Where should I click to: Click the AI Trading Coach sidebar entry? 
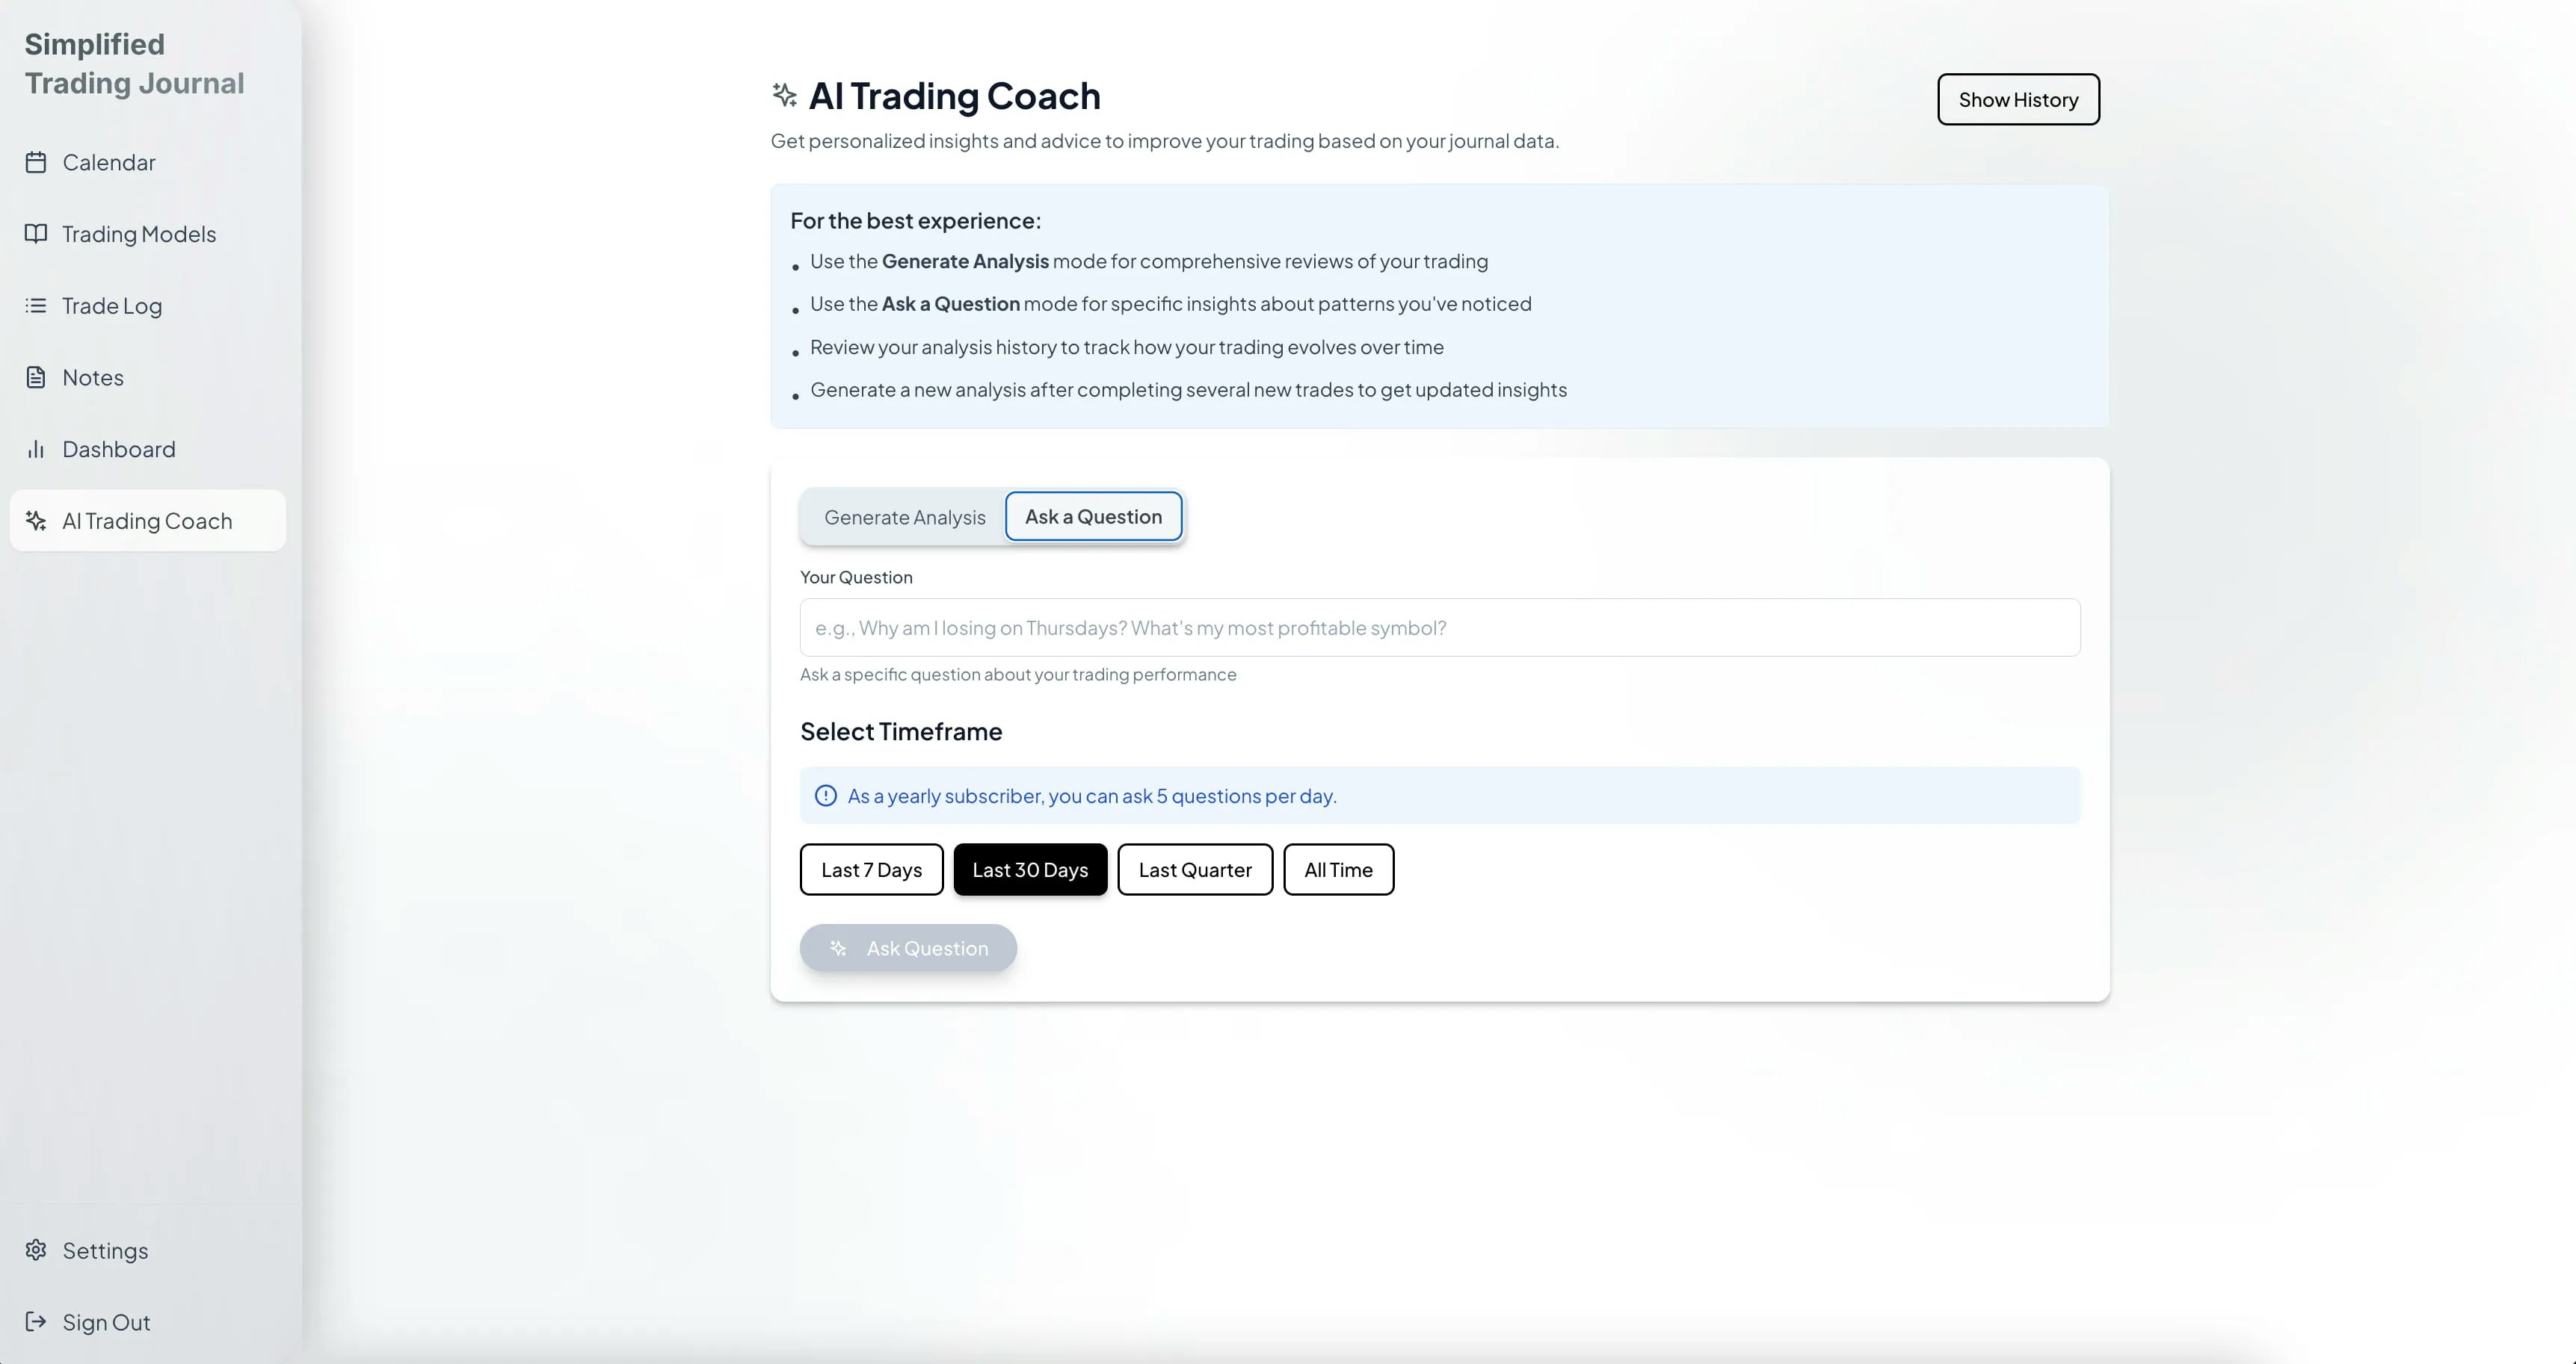(x=147, y=521)
